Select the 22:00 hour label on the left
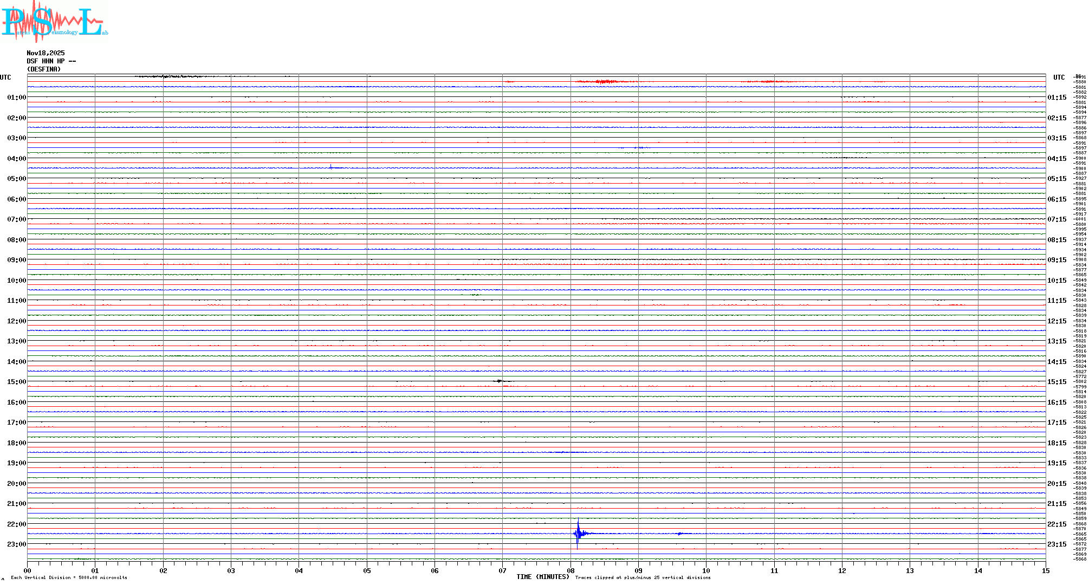This screenshot has height=585, width=1089. [x=16, y=524]
